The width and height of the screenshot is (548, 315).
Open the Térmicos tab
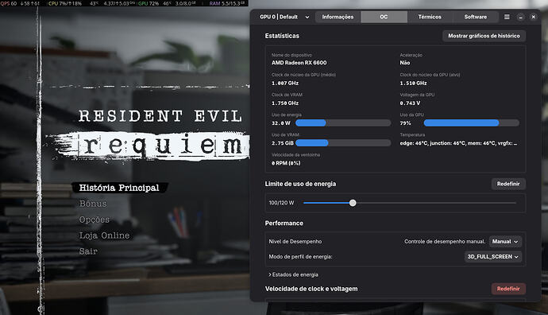(430, 17)
